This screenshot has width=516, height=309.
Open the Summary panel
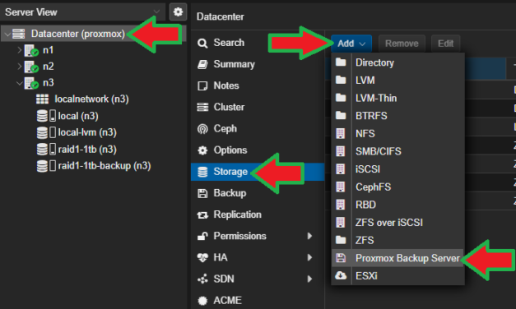tap(234, 64)
